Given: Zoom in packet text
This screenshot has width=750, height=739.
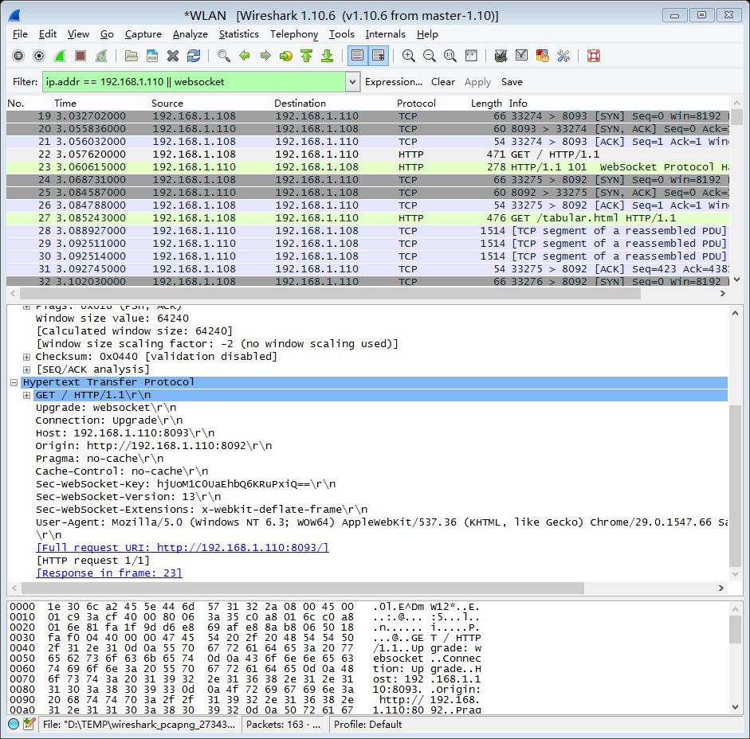Looking at the screenshot, I should 409,56.
